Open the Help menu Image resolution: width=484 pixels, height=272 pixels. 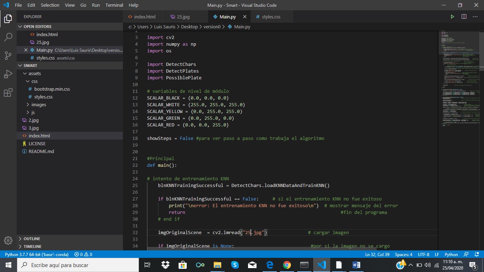(134, 5)
